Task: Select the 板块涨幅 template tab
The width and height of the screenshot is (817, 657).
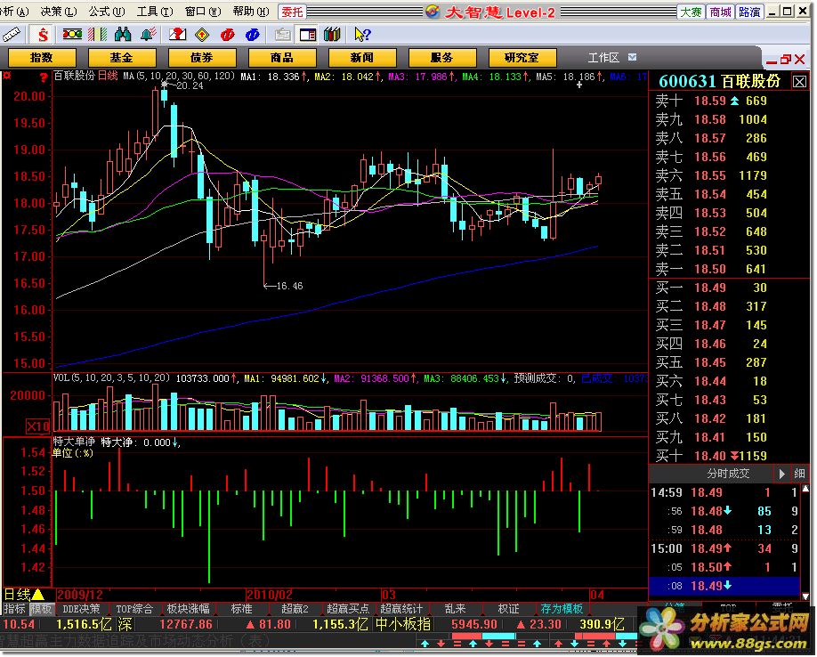Action: click(188, 609)
